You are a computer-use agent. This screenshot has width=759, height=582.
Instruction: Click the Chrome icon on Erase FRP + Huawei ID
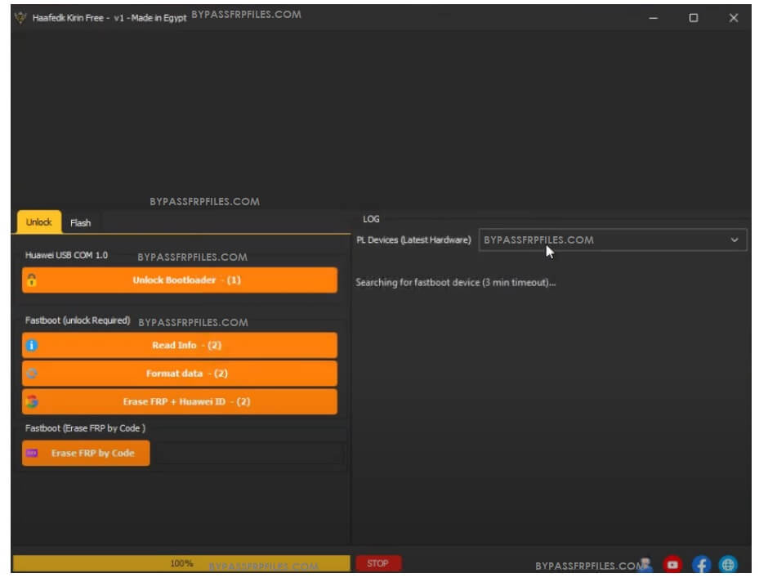tap(31, 401)
